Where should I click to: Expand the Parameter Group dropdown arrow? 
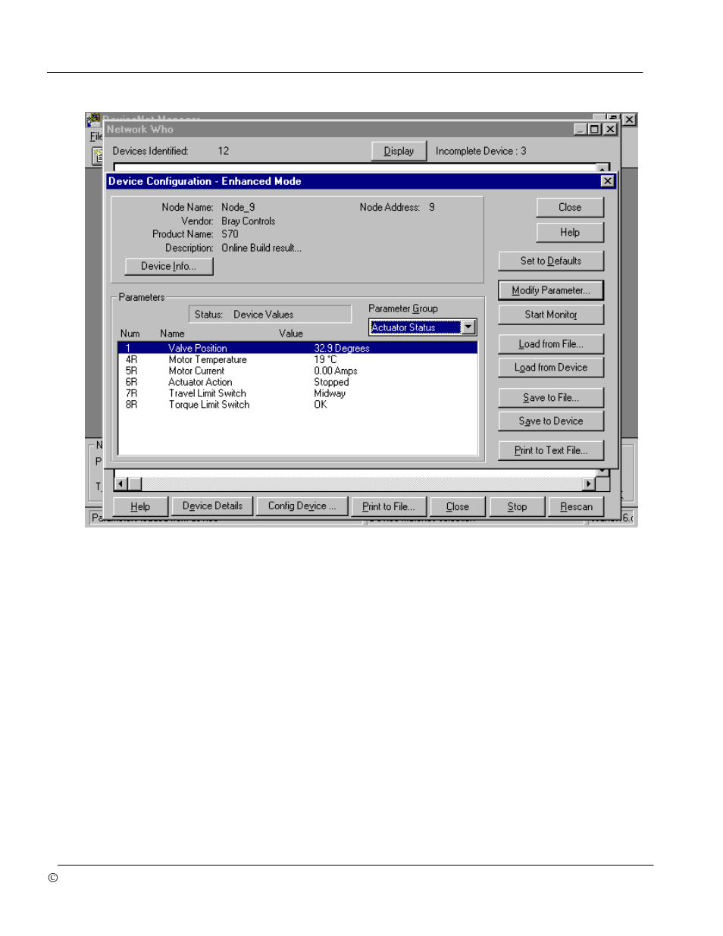pyautogui.click(x=468, y=327)
